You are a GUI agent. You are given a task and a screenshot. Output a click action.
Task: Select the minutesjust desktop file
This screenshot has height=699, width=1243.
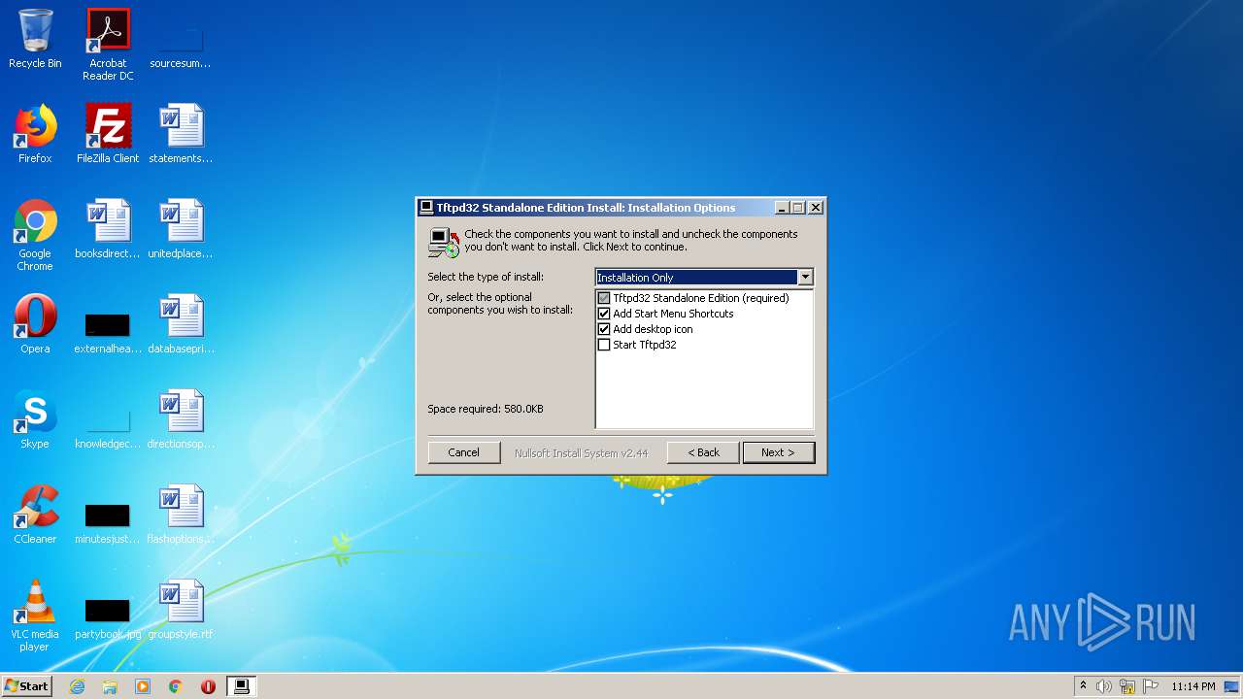pyautogui.click(x=108, y=522)
